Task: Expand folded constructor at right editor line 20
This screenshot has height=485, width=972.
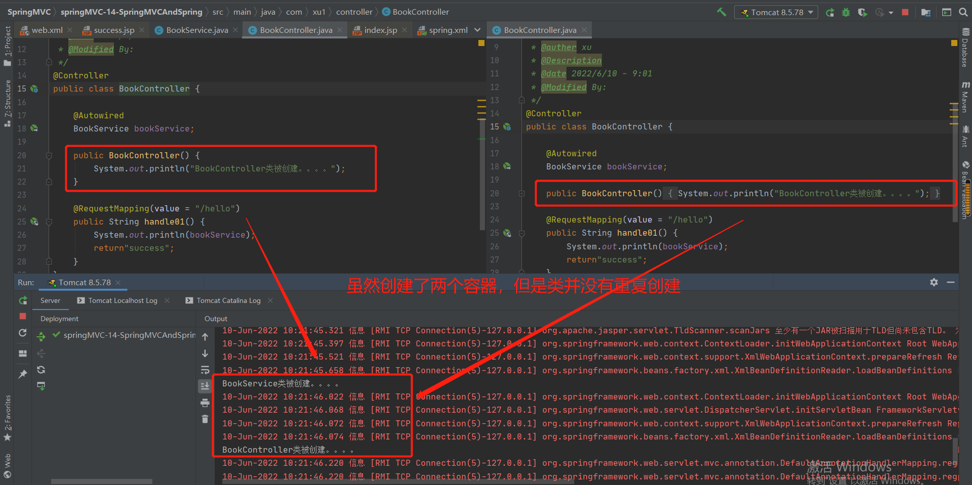Action: click(522, 194)
